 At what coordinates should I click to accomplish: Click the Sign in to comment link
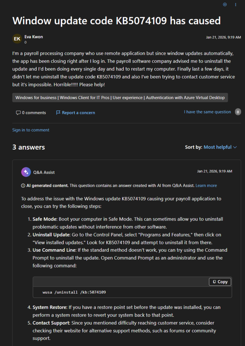pyautogui.click(x=31, y=130)
